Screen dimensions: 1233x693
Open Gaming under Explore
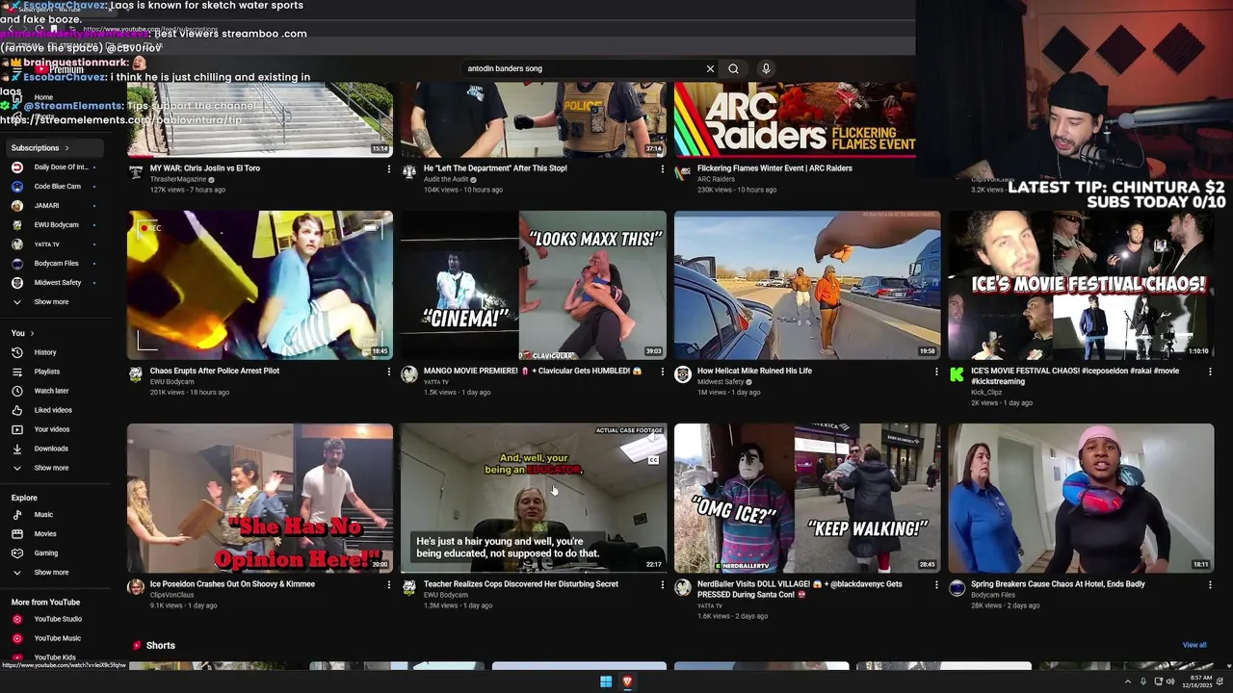[45, 553]
